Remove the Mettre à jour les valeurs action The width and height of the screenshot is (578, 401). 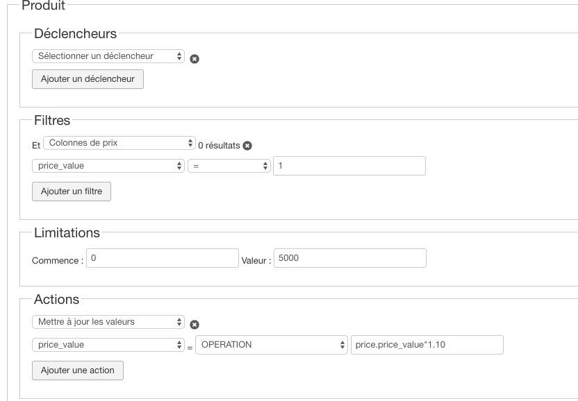[x=195, y=324]
